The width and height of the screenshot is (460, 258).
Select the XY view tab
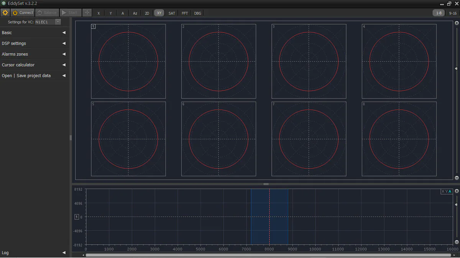(x=159, y=13)
